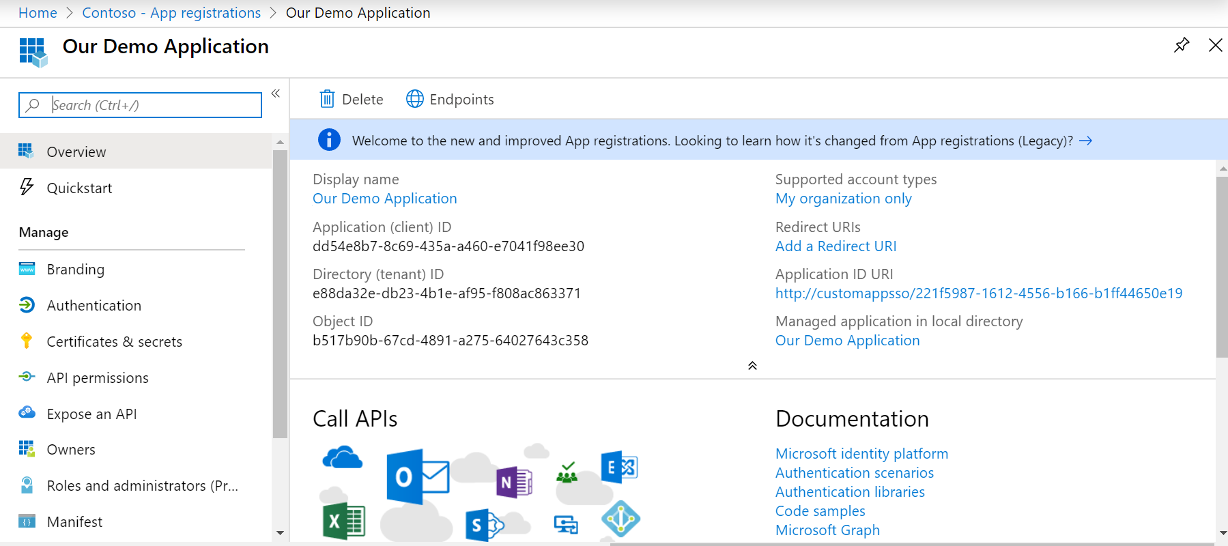Select the Object ID value
This screenshot has width=1228, height=546.
[451, 341]
